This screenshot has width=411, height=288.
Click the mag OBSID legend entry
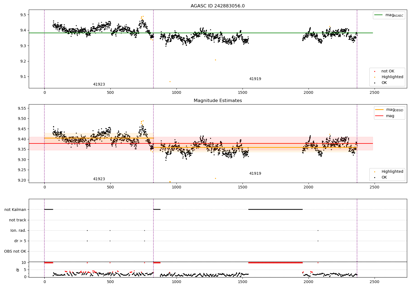[x=389, y=110]
